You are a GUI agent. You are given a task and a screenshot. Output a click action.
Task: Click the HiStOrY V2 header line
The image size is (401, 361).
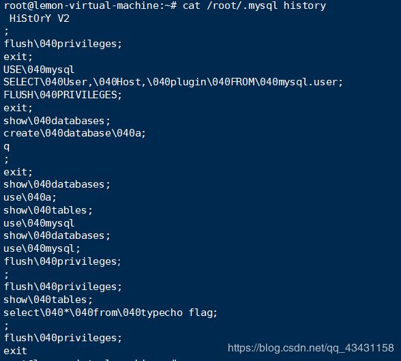tap(40, 18)
